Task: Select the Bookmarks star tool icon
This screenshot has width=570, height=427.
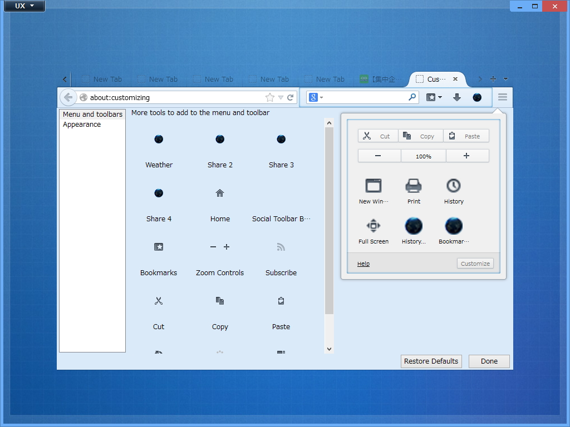Action: [x=159, y=247]
